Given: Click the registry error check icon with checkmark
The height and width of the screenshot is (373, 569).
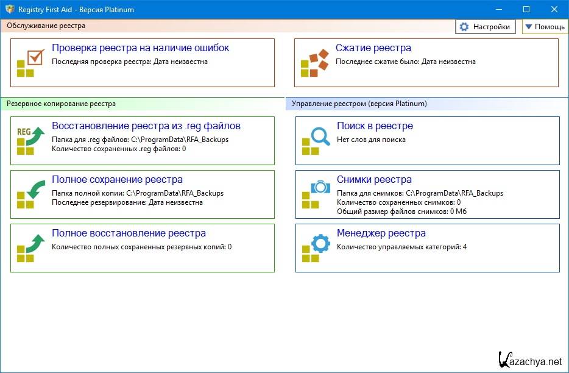Looking at the screenshot, I should pos(30,63).
